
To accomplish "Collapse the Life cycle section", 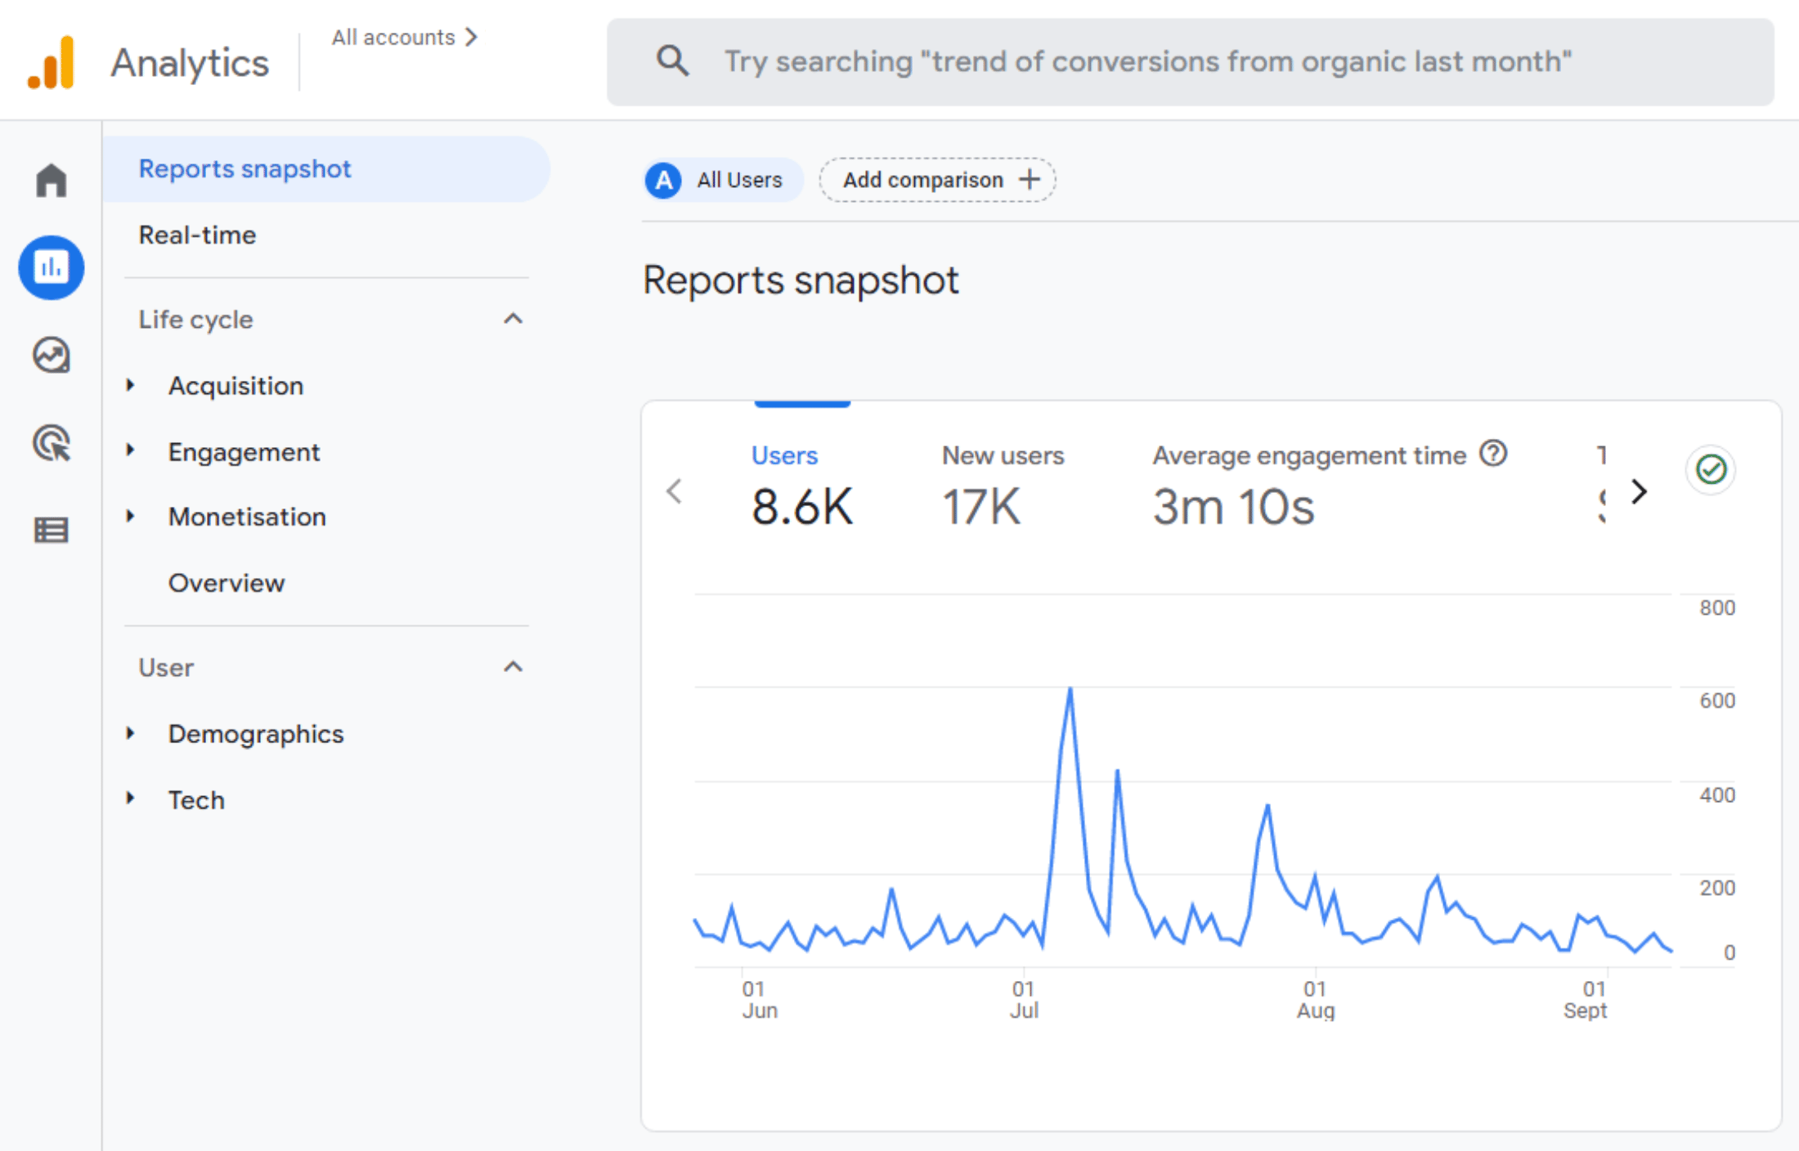I will click(513, 319).
